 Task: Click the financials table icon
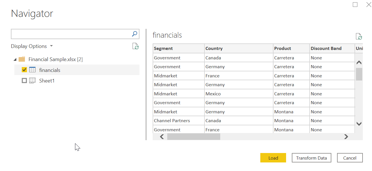pos(32,70)
